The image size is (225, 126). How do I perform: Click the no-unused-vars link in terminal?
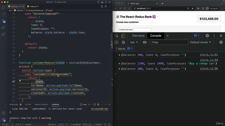point(100,109)
